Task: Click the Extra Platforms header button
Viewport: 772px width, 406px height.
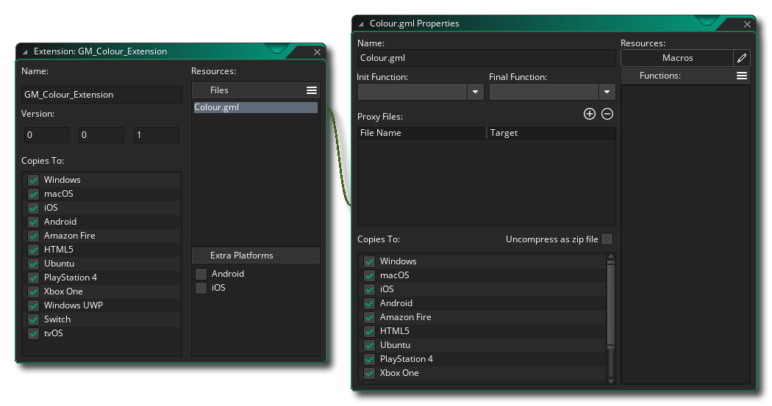Action: click(x=255, y=255)
